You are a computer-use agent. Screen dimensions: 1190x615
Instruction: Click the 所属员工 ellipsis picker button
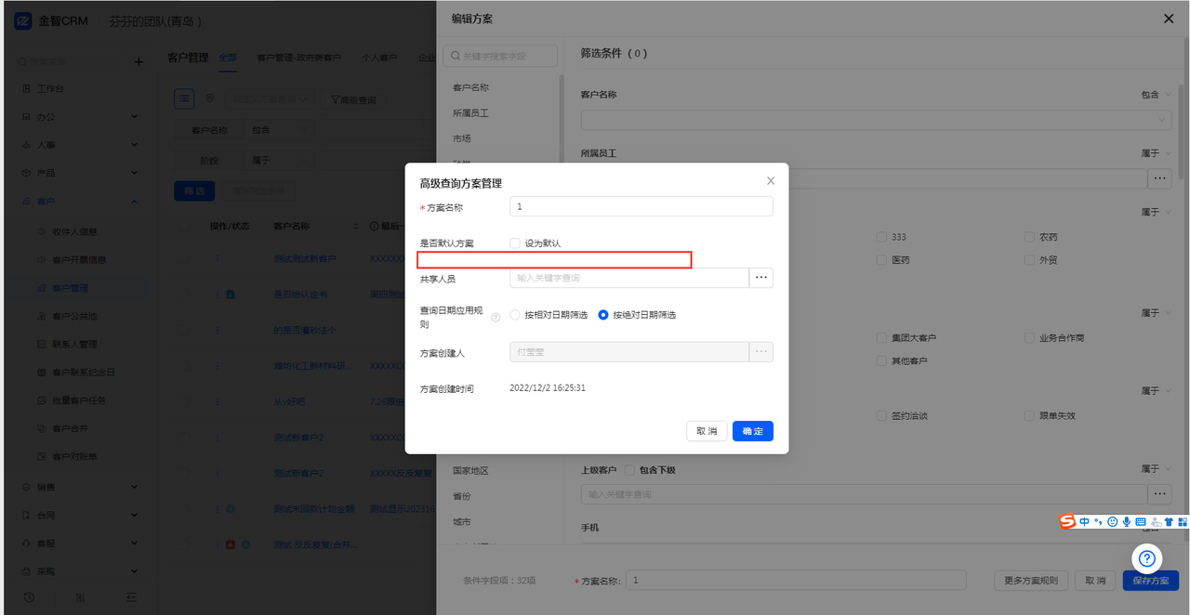[x=1159, y=178]
